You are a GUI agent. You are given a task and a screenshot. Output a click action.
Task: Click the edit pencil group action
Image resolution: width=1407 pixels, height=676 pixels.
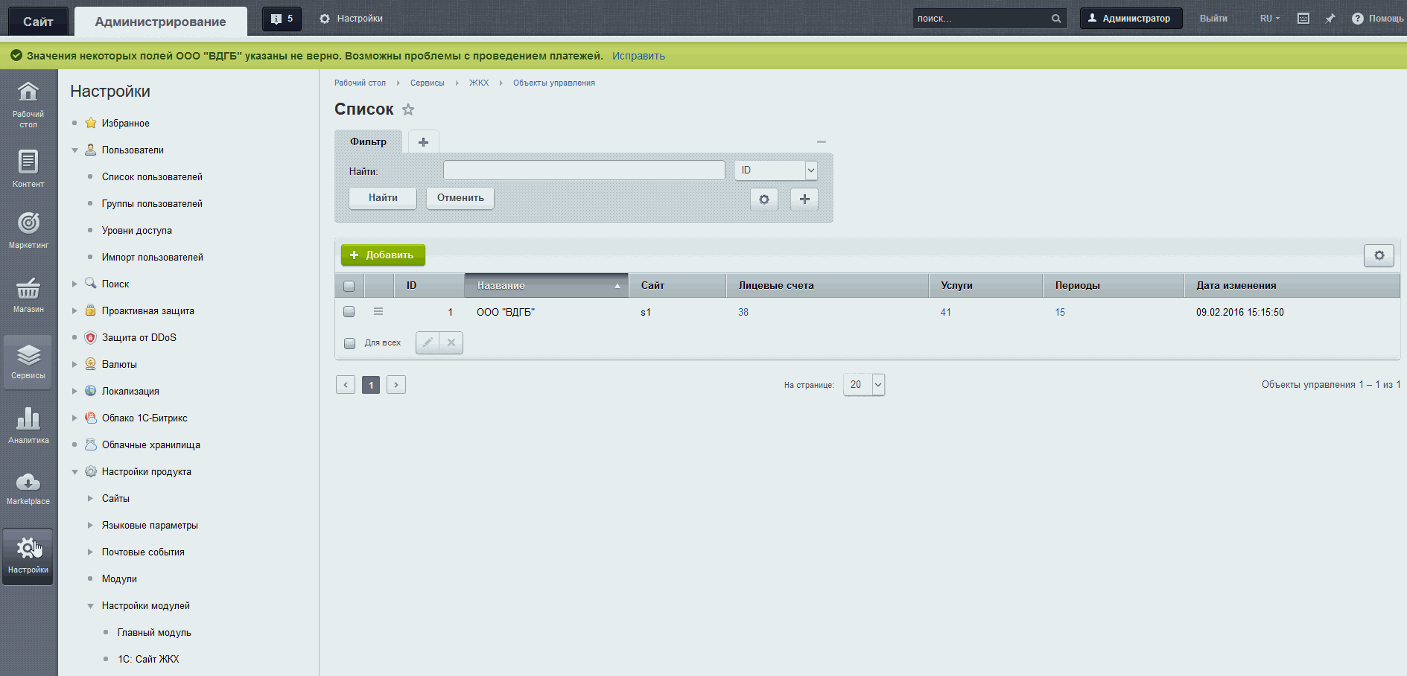(428, 342)
